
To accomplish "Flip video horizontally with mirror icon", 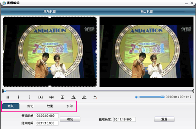I will 52,97.
